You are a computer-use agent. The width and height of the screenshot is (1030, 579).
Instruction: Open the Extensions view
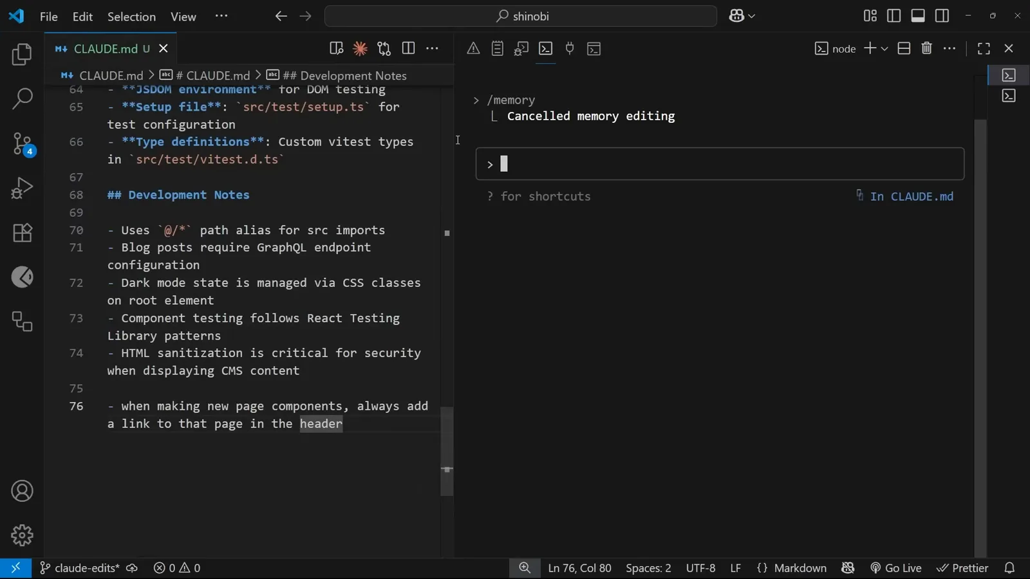[22, 232]
